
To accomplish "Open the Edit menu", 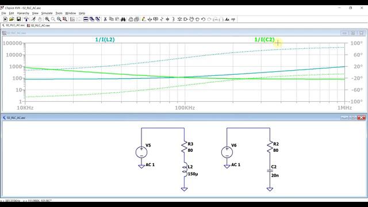I will [11, 13].
